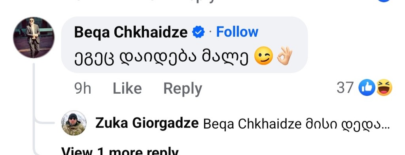405x155 pixels.
Task: Reply to Beqa Chkhaidze's comment
Action: click(183, 89)
